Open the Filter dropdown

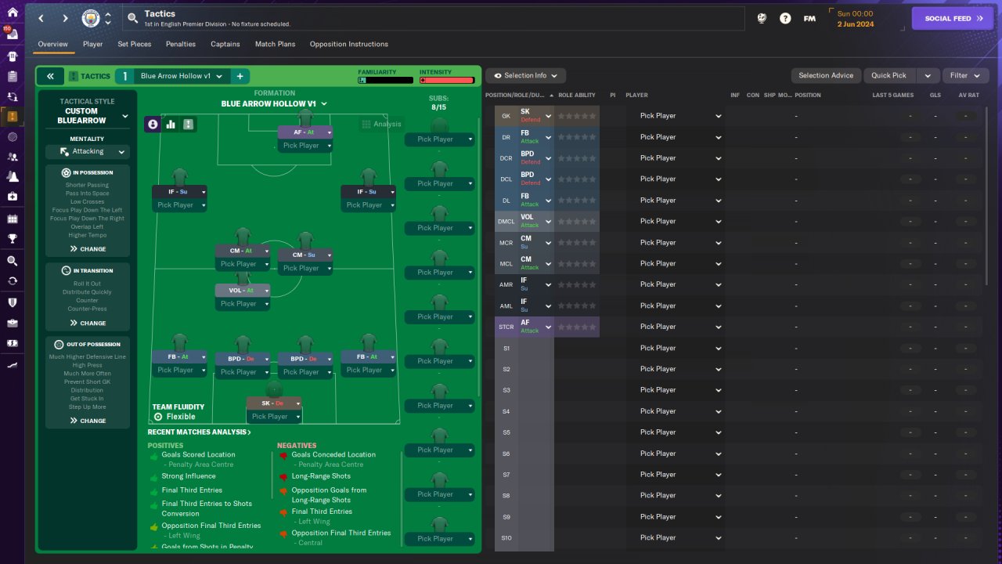[x=965, y=76]
